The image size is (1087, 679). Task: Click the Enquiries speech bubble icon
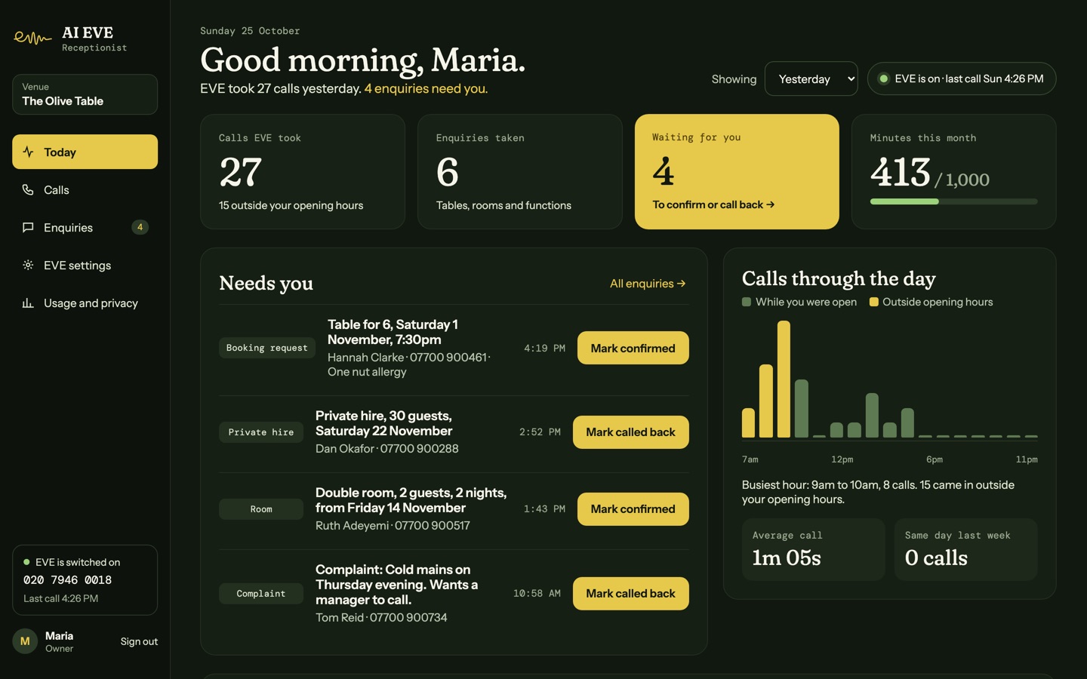point(28,227)
